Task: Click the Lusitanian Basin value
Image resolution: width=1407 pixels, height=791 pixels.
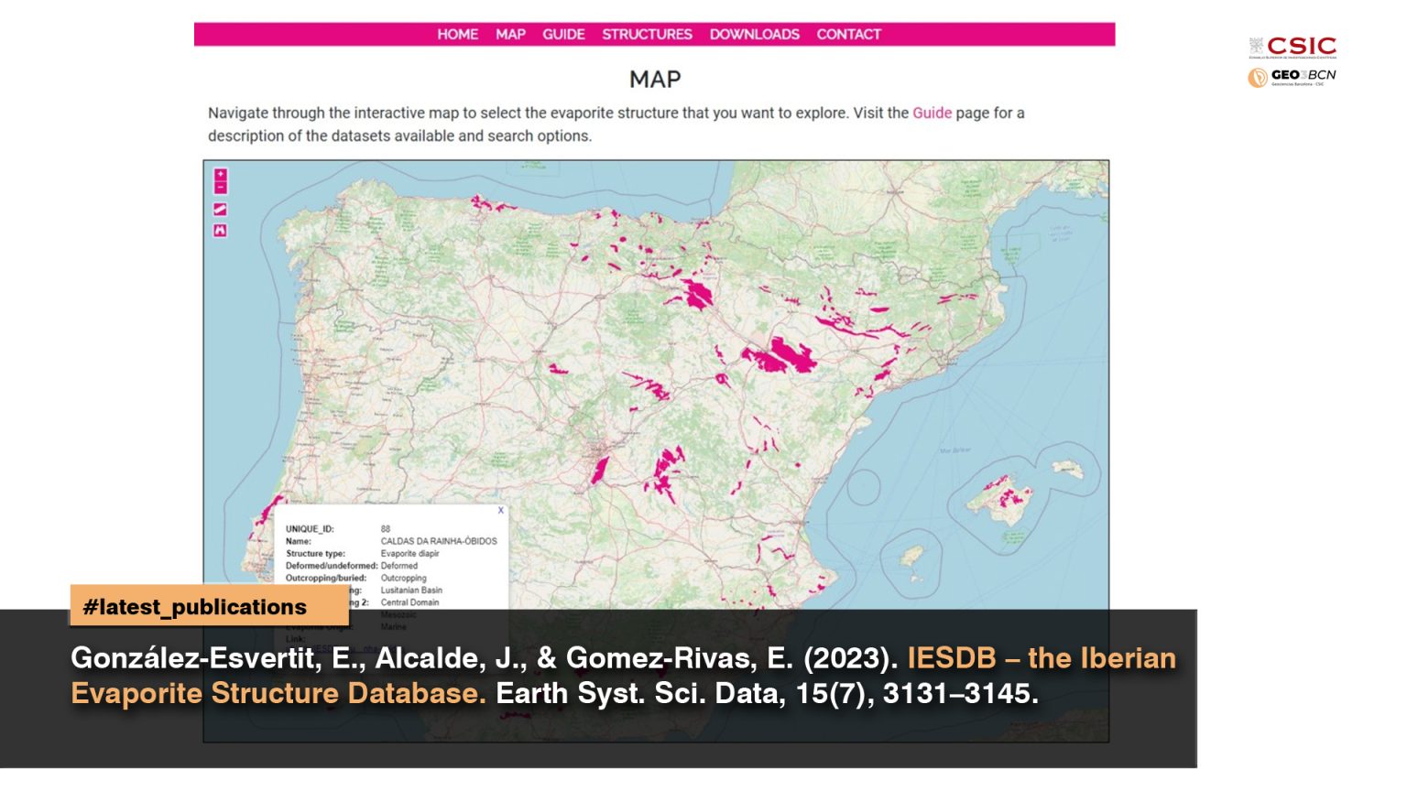Action: point(411,591)
